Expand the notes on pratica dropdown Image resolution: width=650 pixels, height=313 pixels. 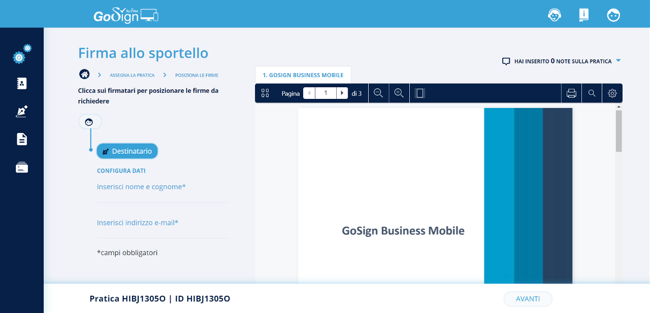[618, 61]
